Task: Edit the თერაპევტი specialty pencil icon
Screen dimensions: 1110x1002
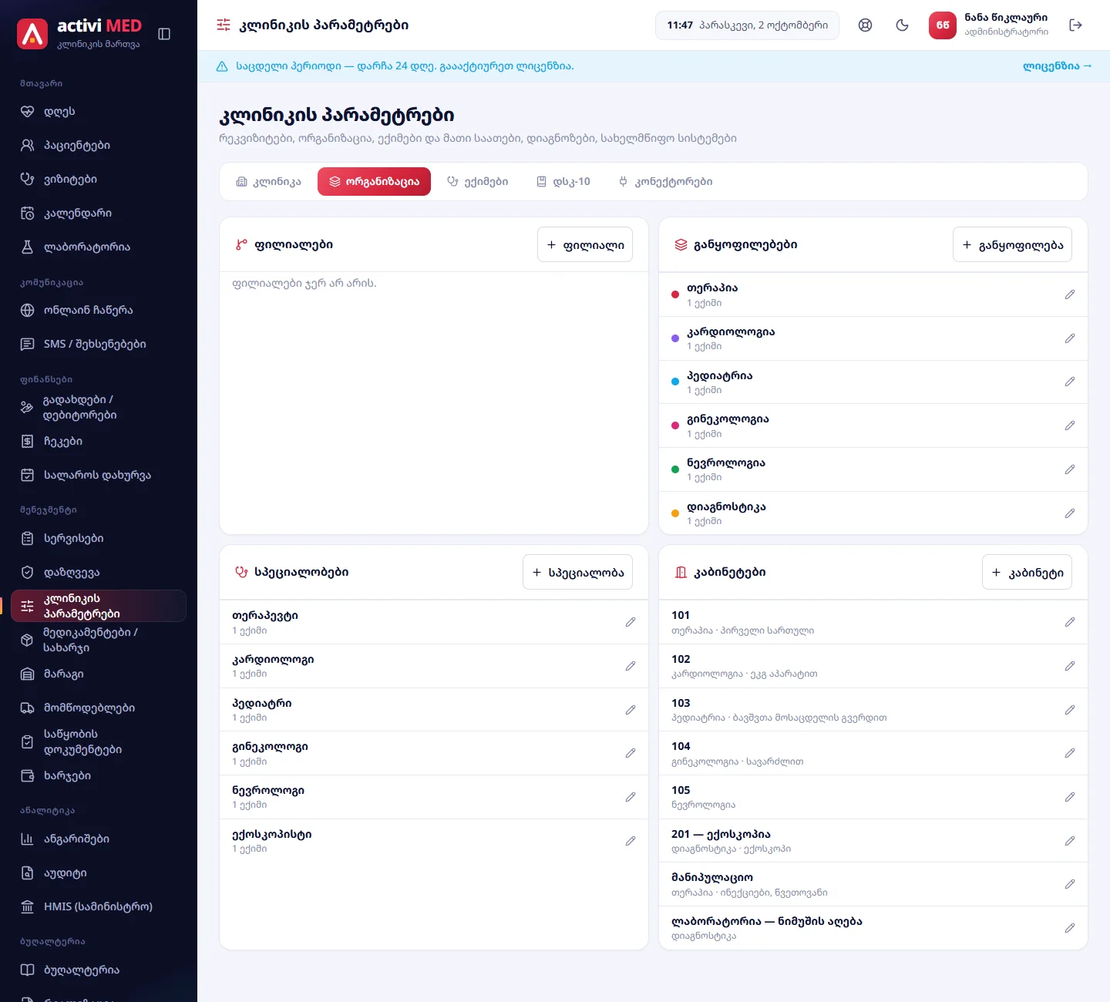Action: pyautogui.click(x=631, y=622)
